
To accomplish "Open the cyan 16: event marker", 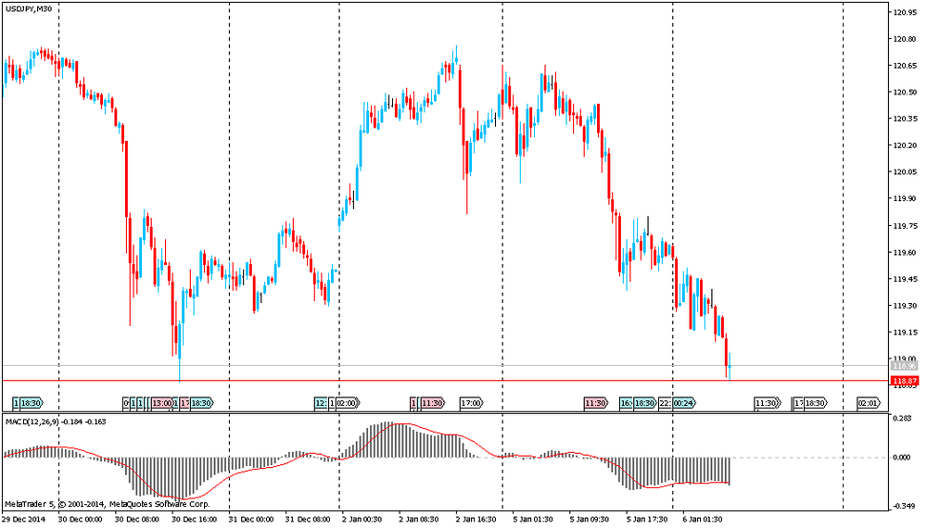I will tap(627, 403).
